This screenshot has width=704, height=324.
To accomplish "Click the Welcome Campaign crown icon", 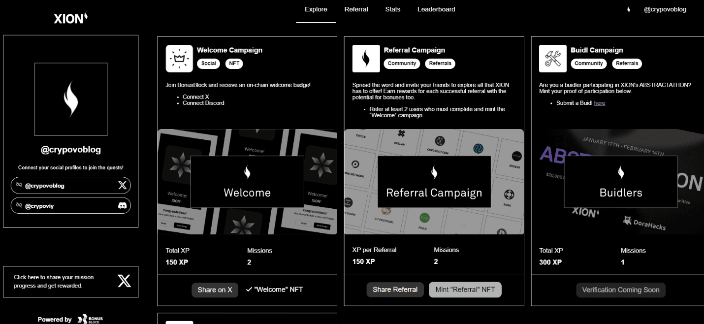I will pyautogui.click(x=179, y=59).
